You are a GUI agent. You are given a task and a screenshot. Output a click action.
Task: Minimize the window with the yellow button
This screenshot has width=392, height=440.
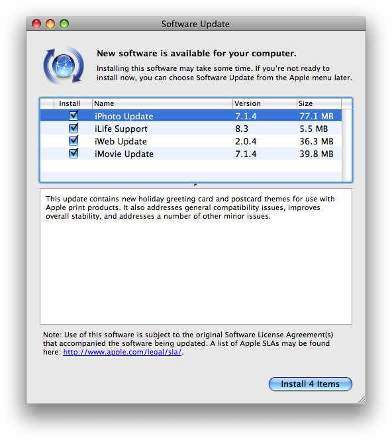[x=50, y=24]
